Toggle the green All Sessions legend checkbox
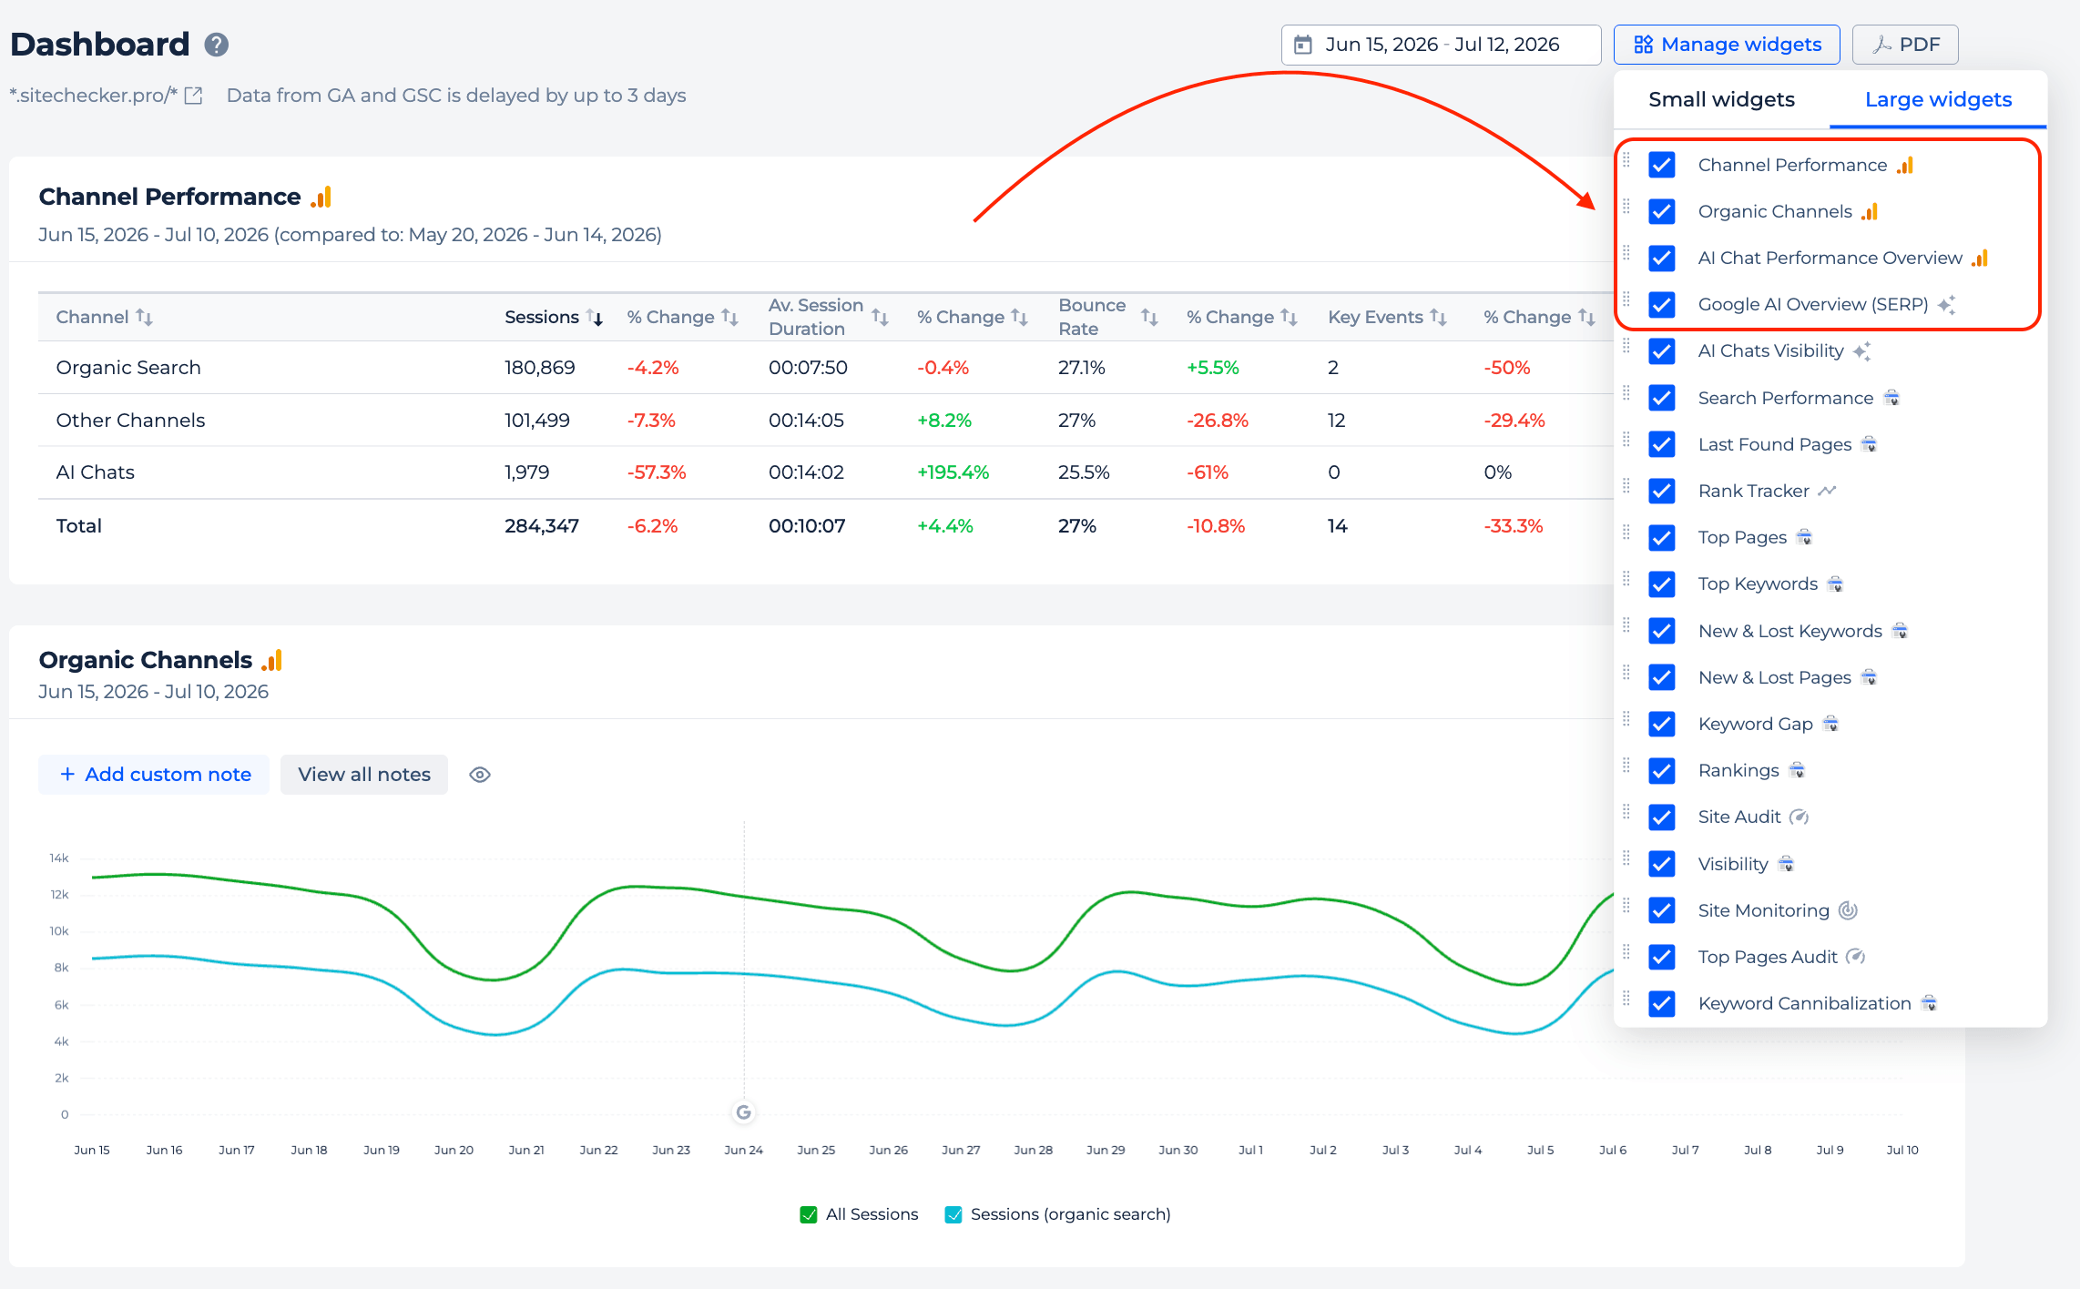This screenshot has width=2080, height=1289. tap(808, 1214)
